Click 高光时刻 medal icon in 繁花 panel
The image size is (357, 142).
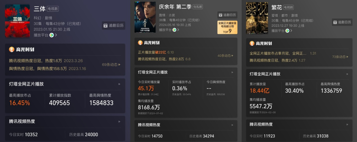coord(252,43)
